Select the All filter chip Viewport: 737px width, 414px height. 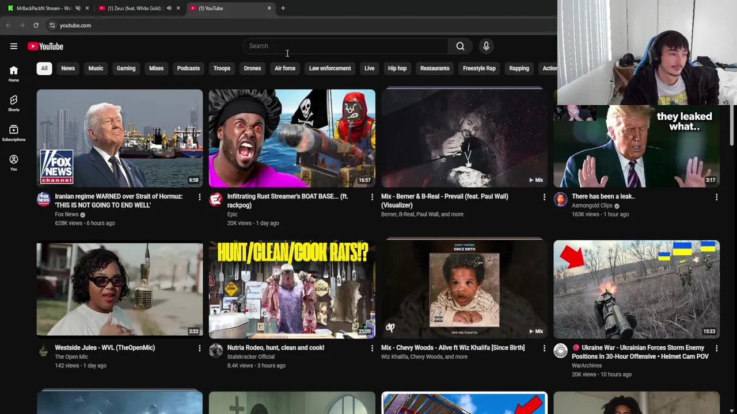pyautogui.click(x=44, y=68)
